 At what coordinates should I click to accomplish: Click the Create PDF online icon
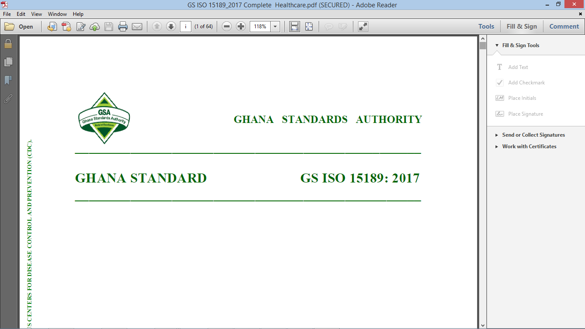click(52, 27)
